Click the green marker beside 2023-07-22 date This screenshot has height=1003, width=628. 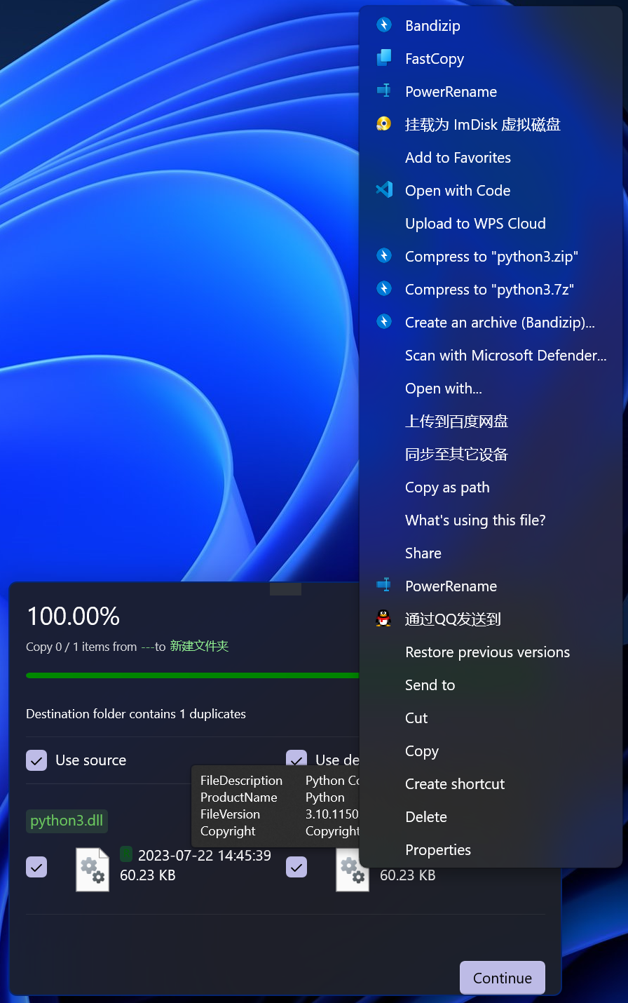pos(126,854)
